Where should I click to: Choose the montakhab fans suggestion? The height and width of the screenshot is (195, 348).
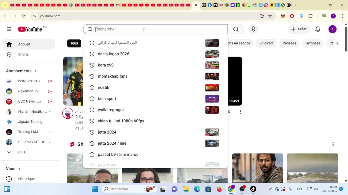tap(155, 76)
